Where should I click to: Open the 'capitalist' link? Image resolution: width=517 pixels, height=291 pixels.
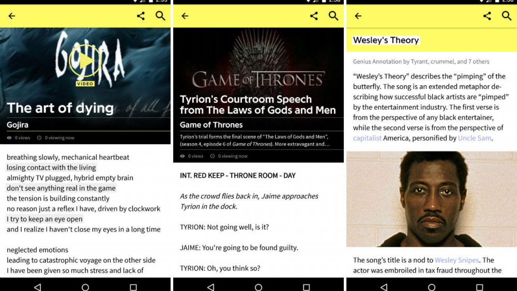367,138
